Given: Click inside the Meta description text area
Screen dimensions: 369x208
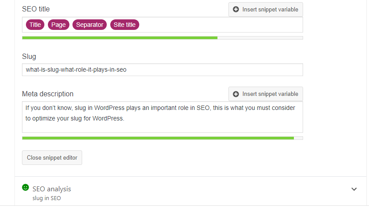Looking at the screenshot, I should click(163, 117).
